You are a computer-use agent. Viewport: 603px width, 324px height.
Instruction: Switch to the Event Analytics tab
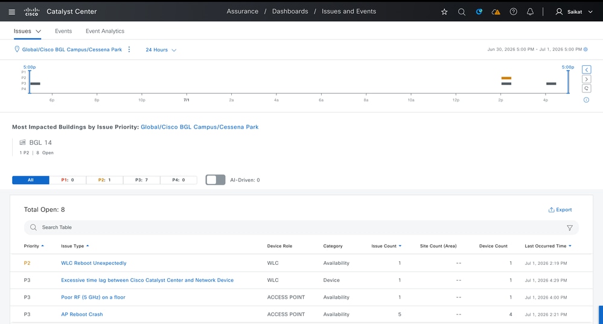point(105,31)
